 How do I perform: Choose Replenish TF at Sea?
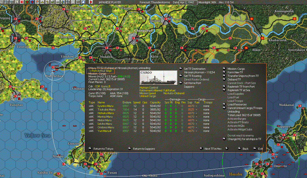[239, 90]
